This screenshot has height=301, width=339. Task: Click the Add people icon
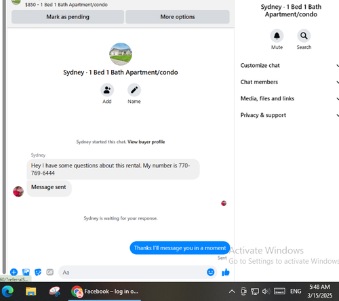(x=107, y=90)
